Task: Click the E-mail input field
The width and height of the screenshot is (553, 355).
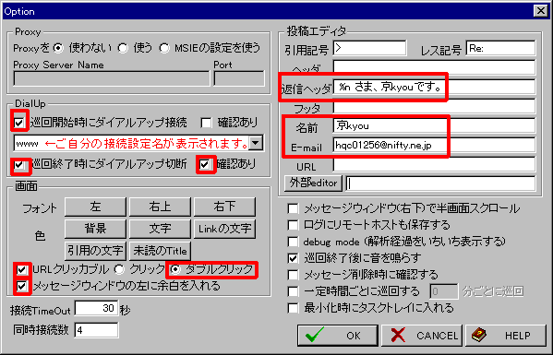Action: click(x=434, y=145)
